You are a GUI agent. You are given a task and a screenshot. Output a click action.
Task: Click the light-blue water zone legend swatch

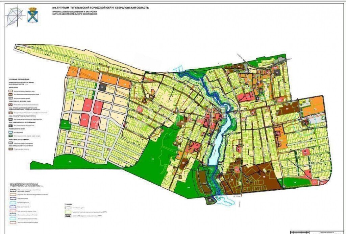[10, 132]
